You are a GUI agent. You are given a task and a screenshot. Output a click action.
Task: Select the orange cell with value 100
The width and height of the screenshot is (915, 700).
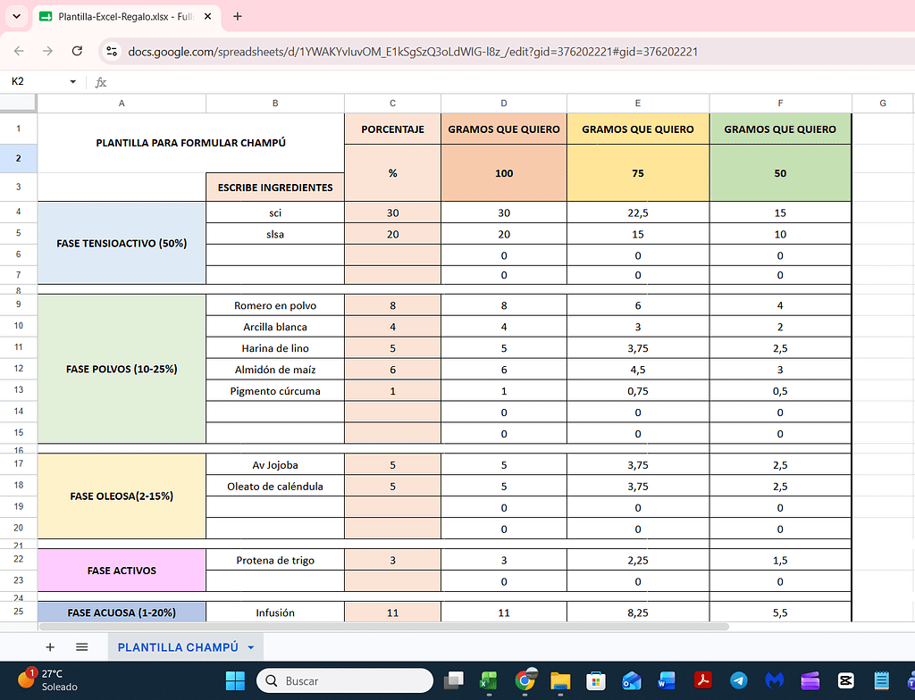click(504, 172)
